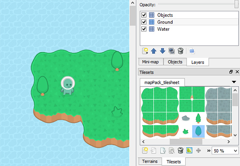Hide the Water layer via checkbox
Screen dimensions: 240x166
coord(144,29)
